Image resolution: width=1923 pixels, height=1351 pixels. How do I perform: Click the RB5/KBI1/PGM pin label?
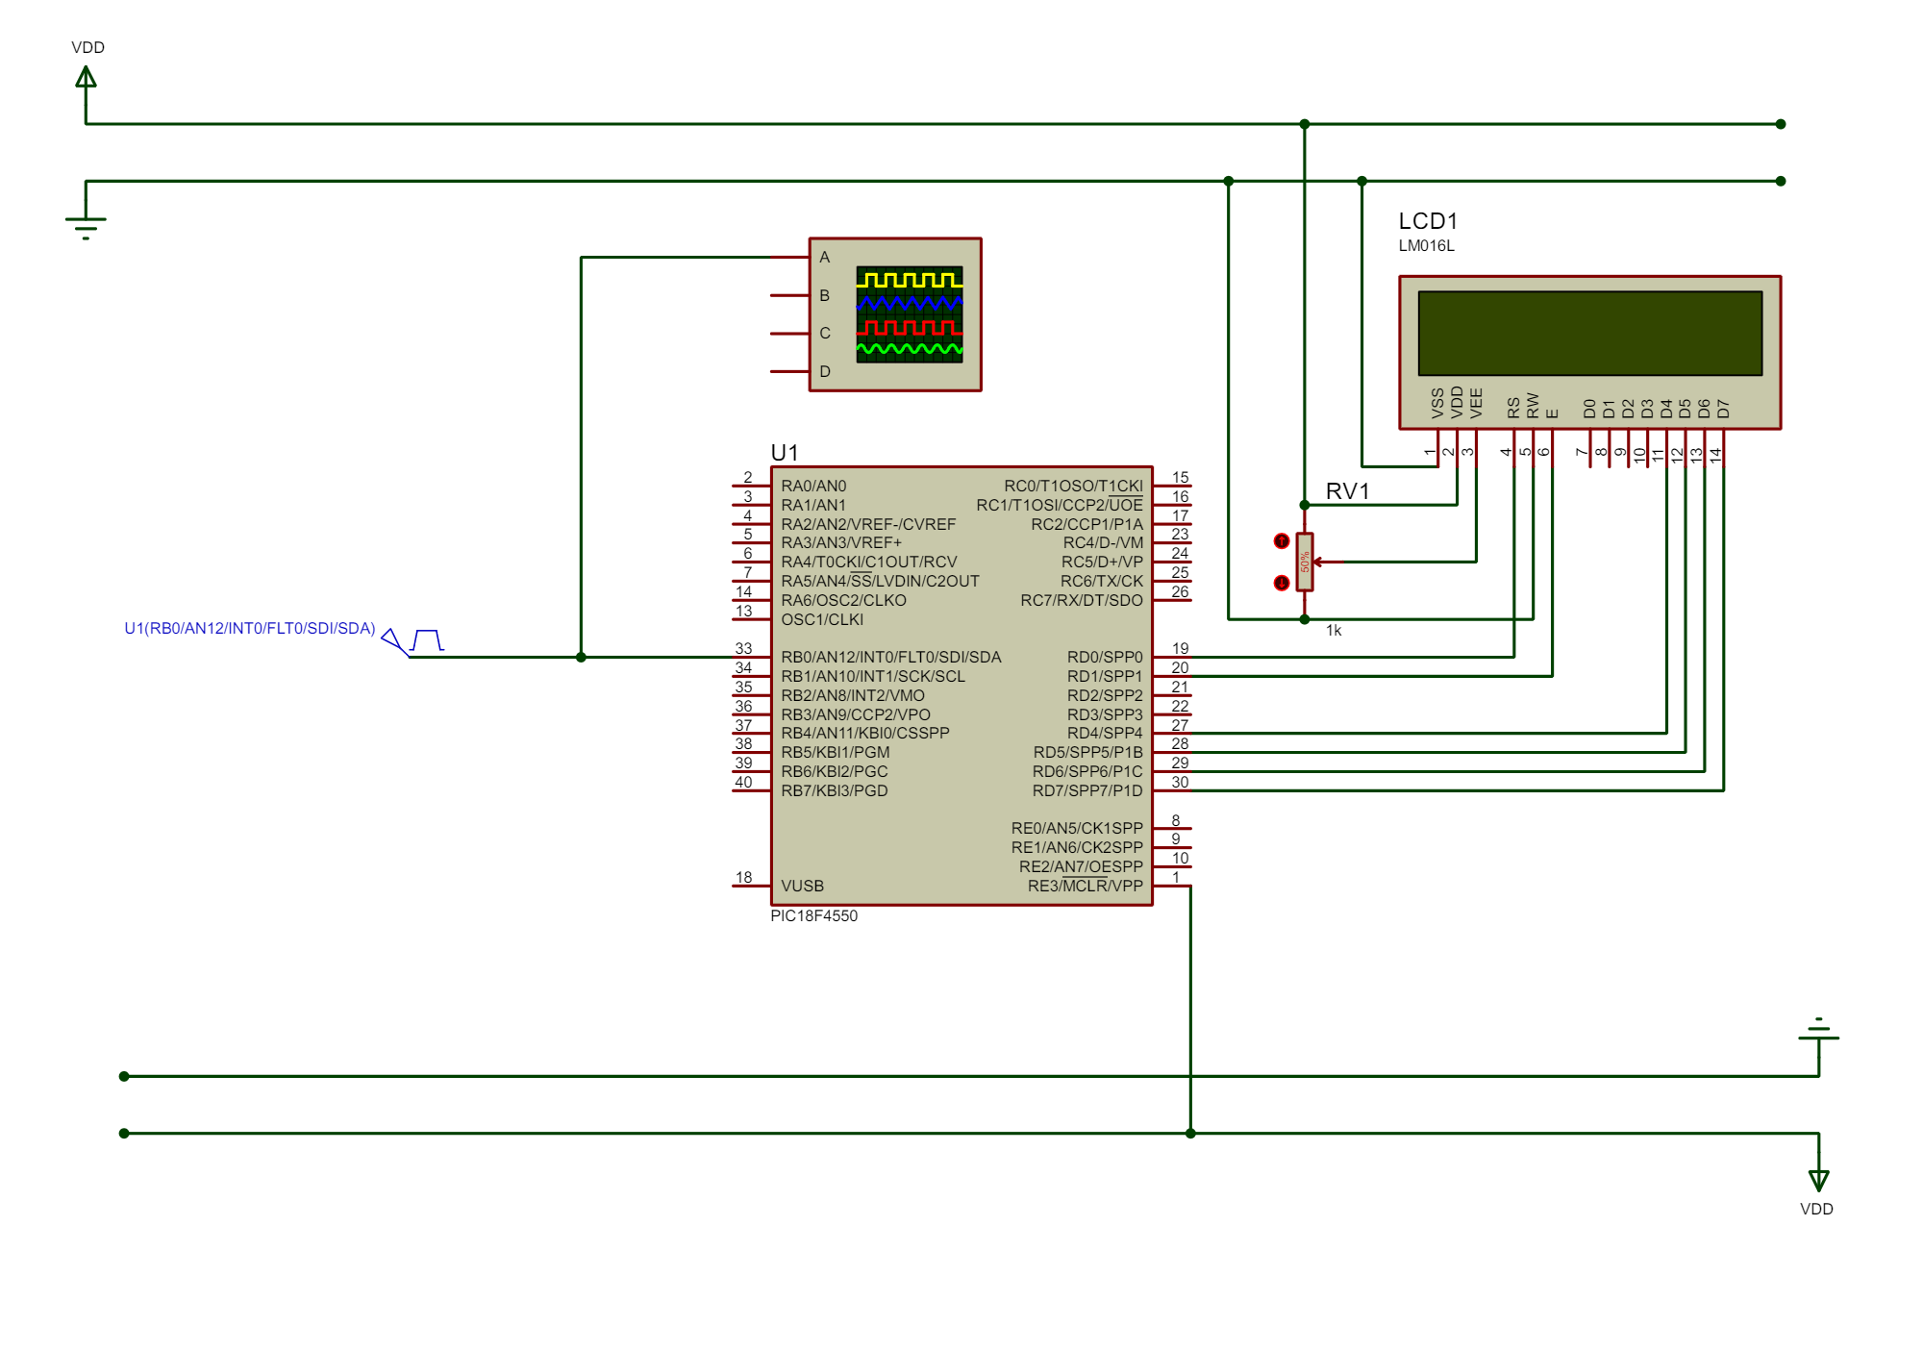836,752
